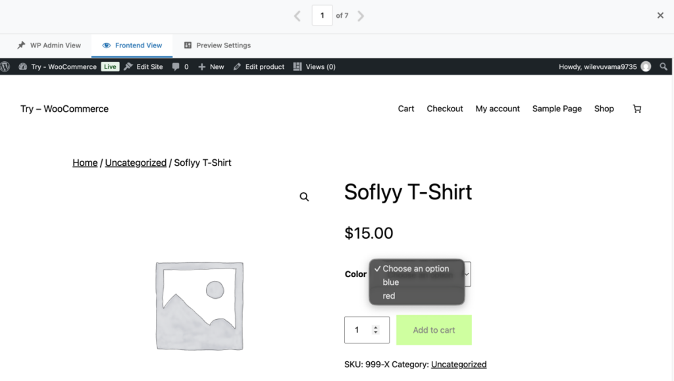Click the Soflyy T-Shirt product title
This screenshot has width=674, height=381.
[408, 192]
